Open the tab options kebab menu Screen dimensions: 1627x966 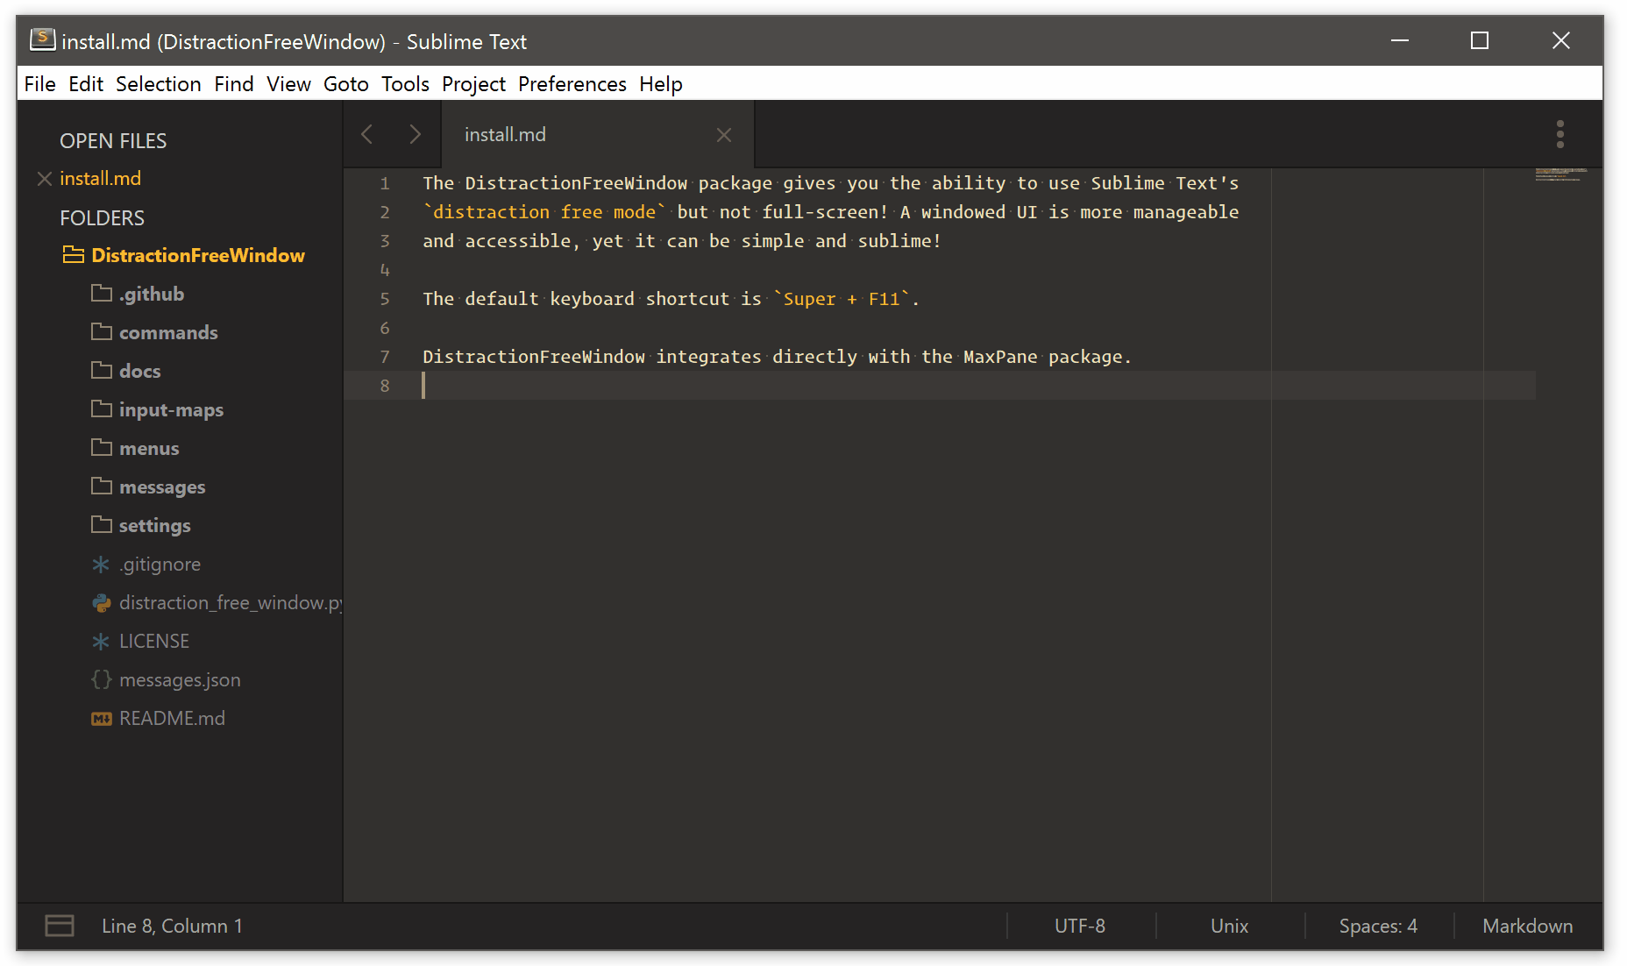(1560, 134)
